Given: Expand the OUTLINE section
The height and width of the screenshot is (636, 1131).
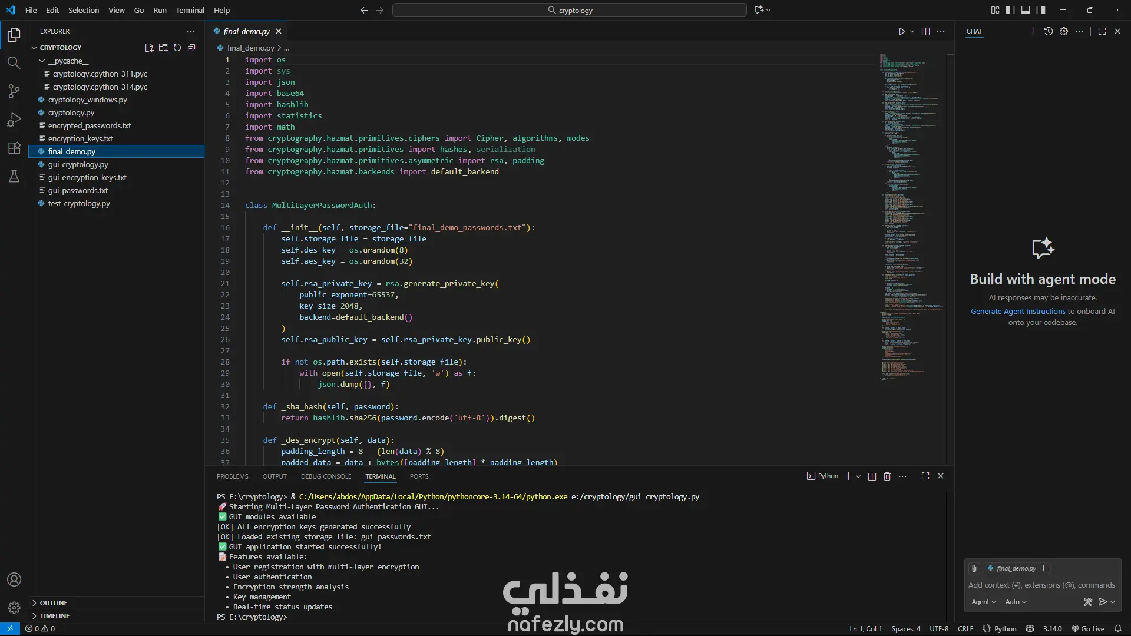Looking at the screenshot, I should (53, 603).
